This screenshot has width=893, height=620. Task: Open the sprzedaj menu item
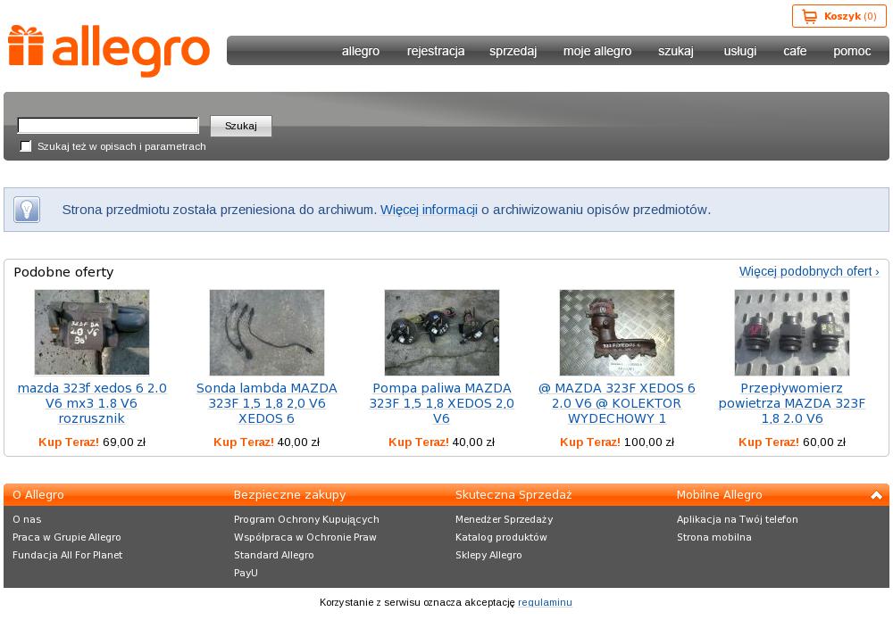coord(513,51)
